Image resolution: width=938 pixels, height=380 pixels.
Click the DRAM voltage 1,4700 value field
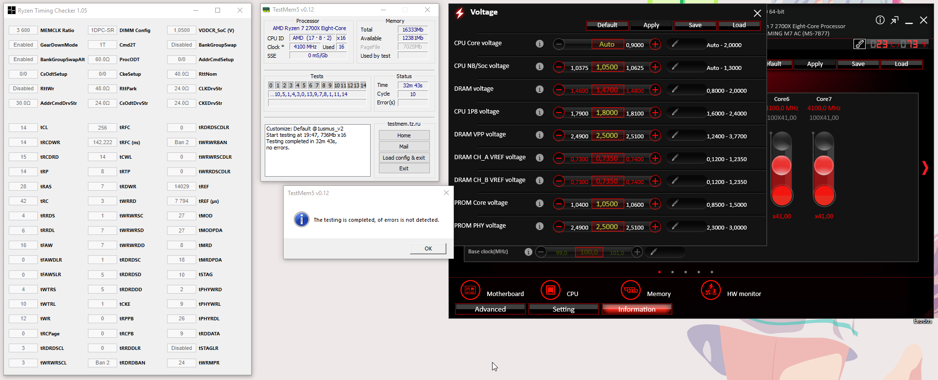(x=607, y=90)
